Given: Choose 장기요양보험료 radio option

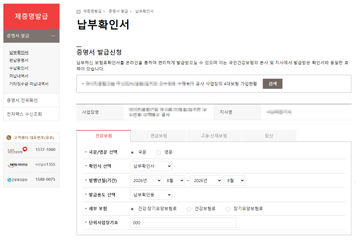Looking at the screenshot, I should 228,209.
